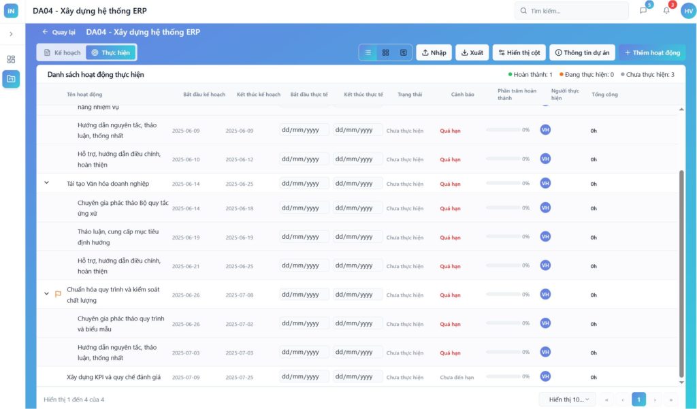The height and width of the screenshot is (409, 697).
Task: Open the Hiển thị rows-per-page dropdown
Action: 568,399
